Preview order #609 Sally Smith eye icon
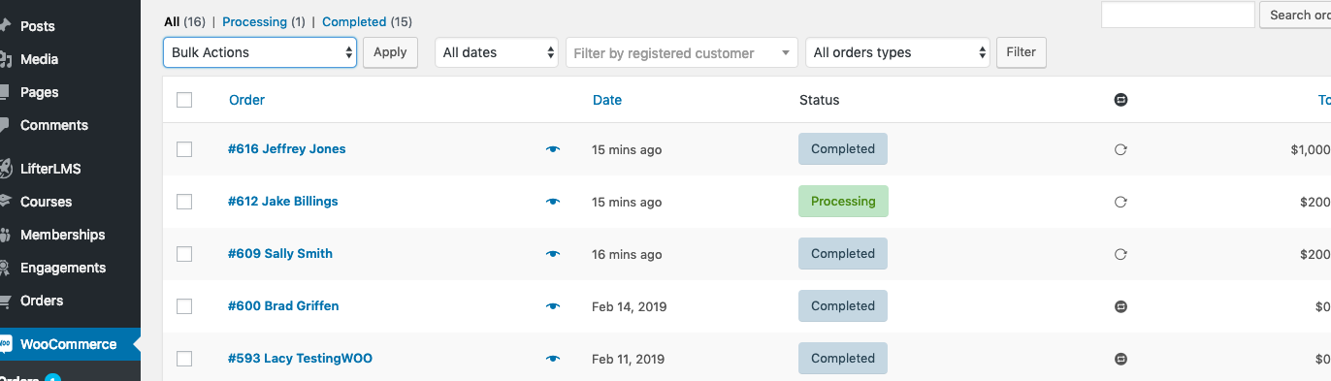The height and width of the screenshot is (381, 1331). 553,254
